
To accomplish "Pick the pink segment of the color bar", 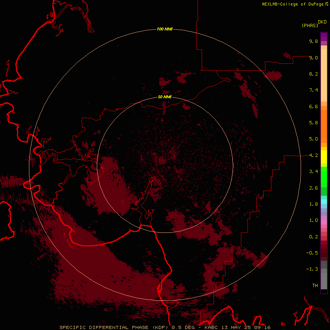I will coord(324,222).
